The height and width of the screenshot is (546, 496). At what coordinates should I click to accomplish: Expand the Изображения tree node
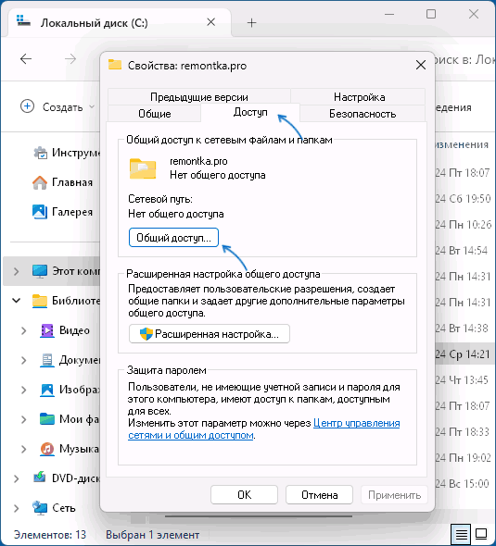pos(24,390)
